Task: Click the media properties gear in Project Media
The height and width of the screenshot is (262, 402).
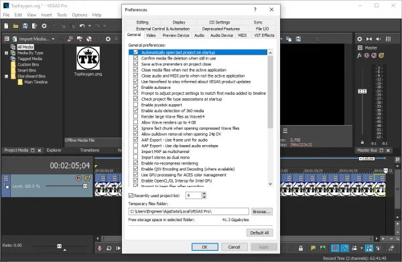Action: 108,39
